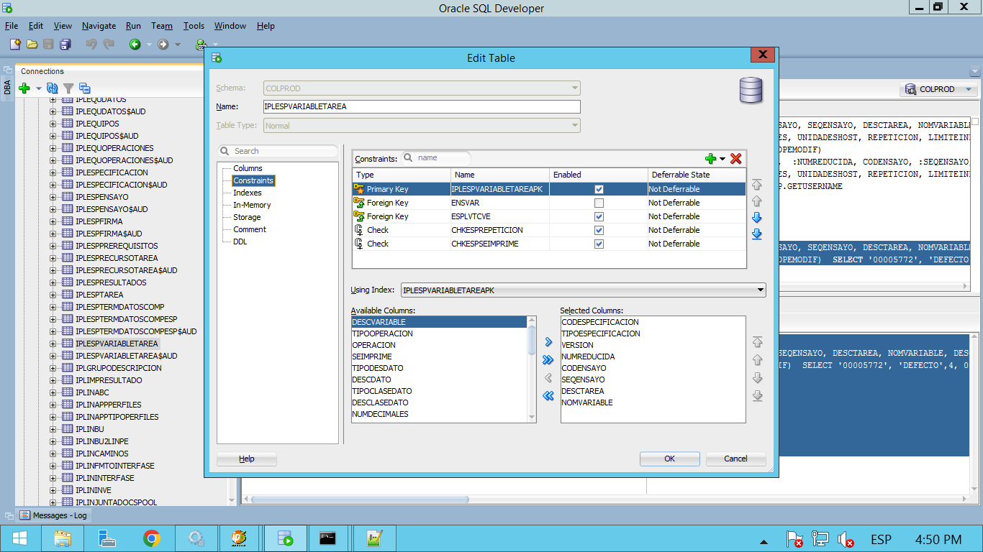The image size is (983, 552).
Task: Click the green plus Add Constraint icon
Action: coord(711,159)
